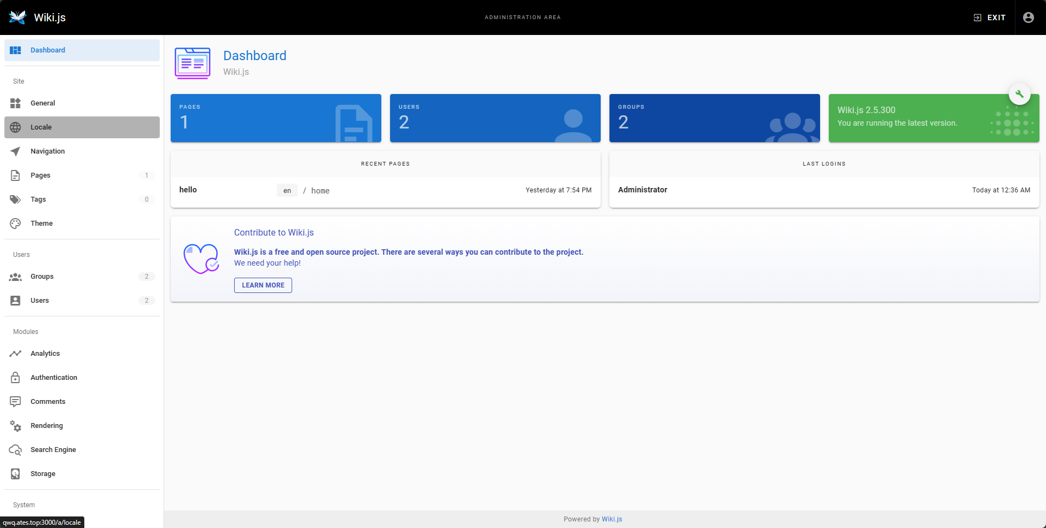Image resolution: width=1046 pixels, height=528 pixels.
Task: Click the Wiki.js logo icon
Action: (x=18, y=17)
